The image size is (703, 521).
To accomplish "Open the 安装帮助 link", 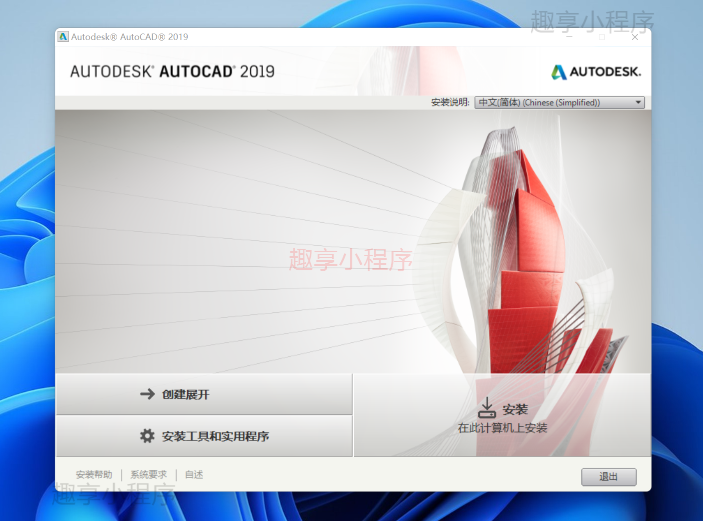I will (x=94, y=474).
